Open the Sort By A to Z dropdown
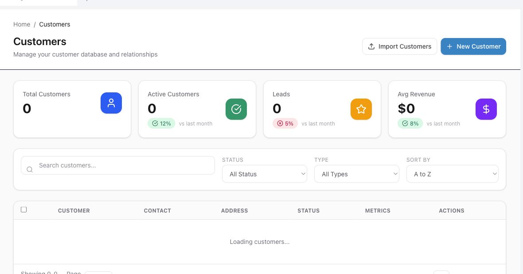 point(452,174)
